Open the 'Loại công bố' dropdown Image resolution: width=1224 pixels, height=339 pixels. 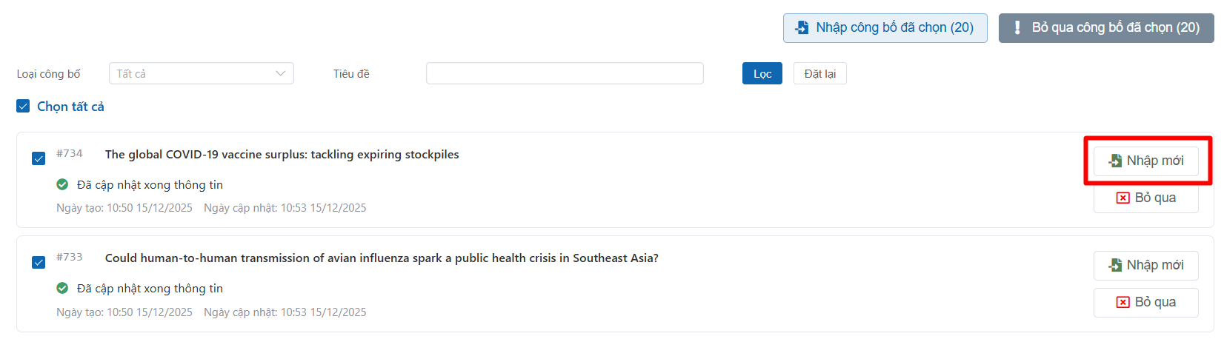coord(201,74)
